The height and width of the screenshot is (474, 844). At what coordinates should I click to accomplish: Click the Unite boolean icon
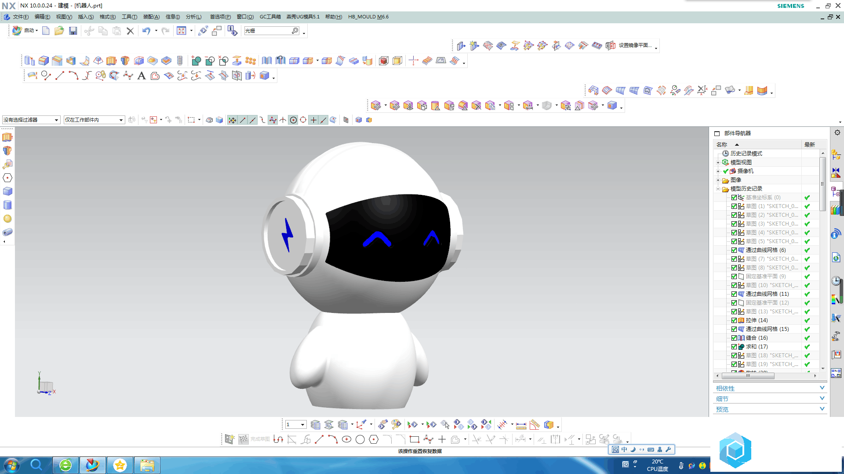coord(196,61)
